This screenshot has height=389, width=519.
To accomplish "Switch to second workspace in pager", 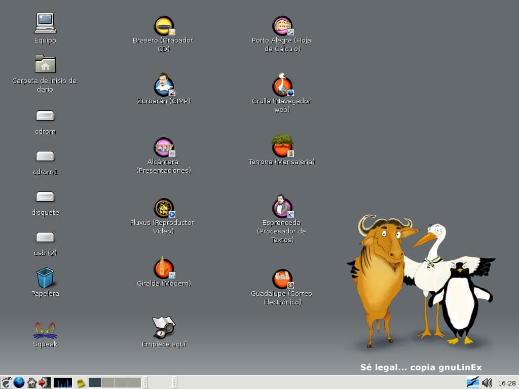I will pyautogui.click(x=108, y=383).
